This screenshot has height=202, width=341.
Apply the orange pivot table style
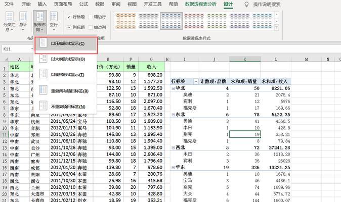pos(125,21)
